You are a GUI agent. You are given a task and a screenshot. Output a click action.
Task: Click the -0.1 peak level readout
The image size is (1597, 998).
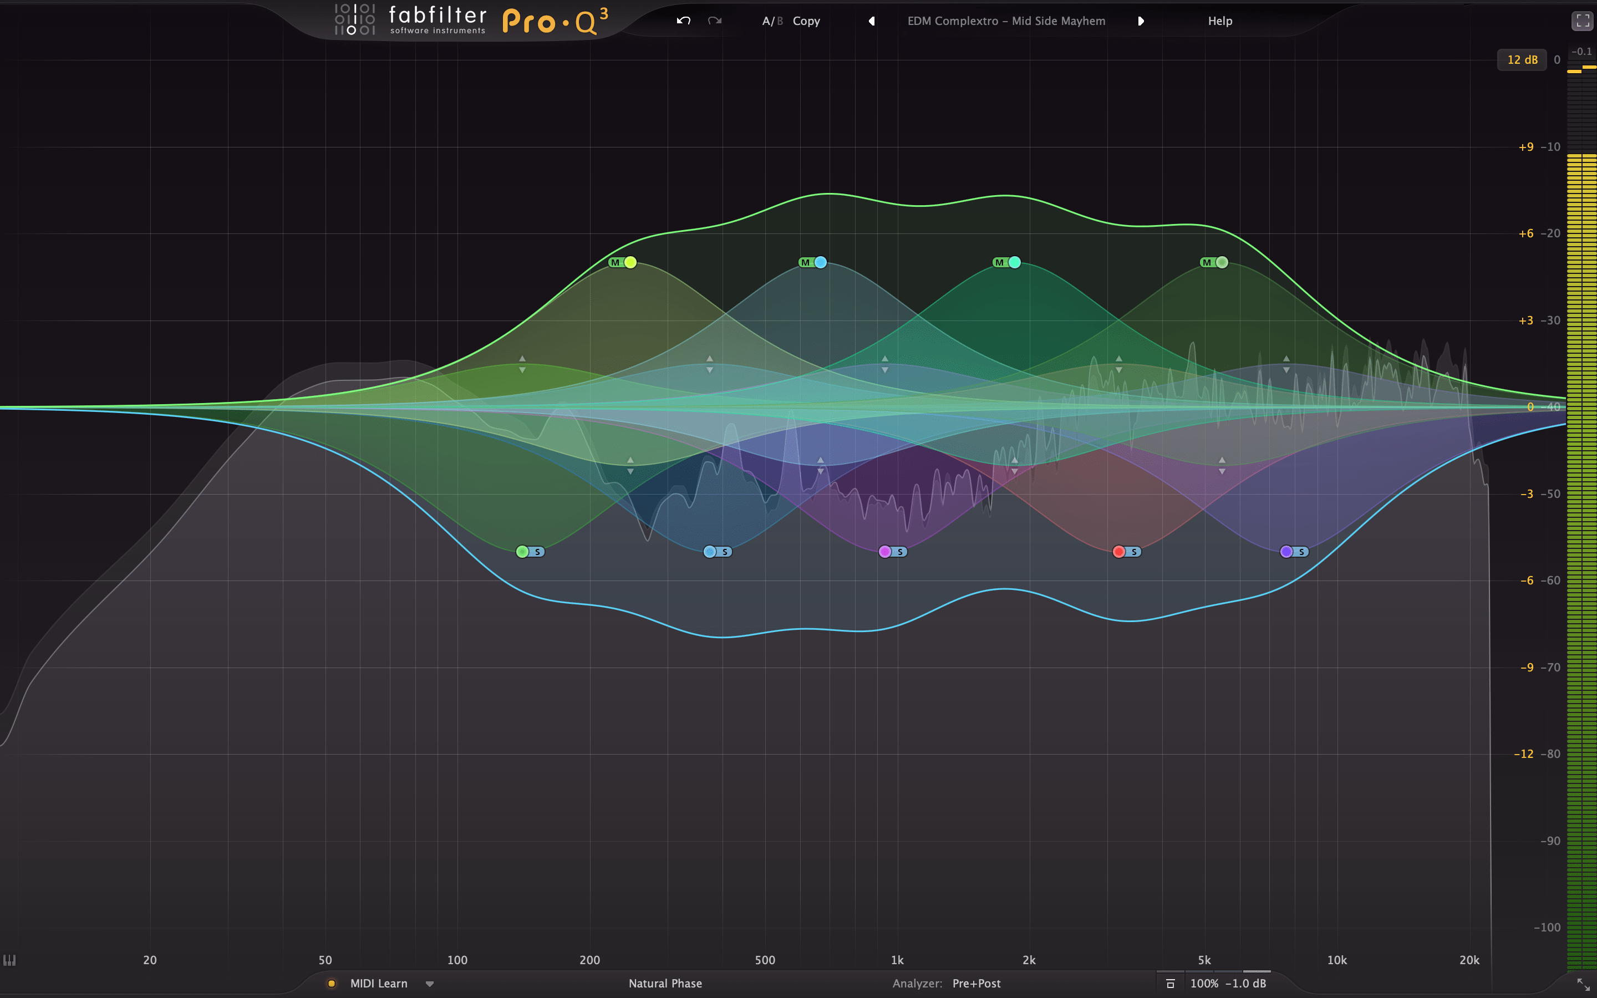click(1581, 51)
